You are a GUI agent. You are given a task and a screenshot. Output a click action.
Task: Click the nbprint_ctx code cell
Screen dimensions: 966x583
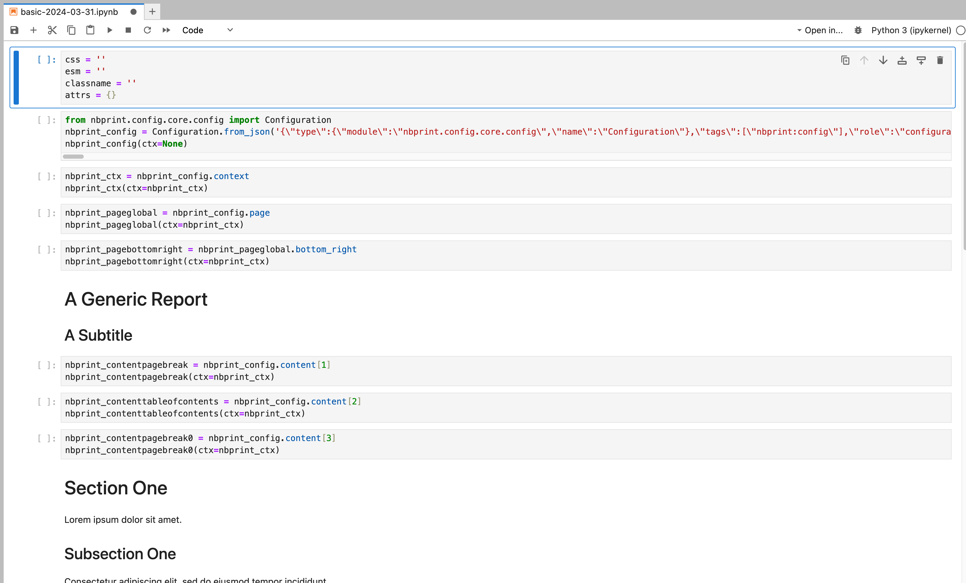pyautogui.click(x=506, y=182)
